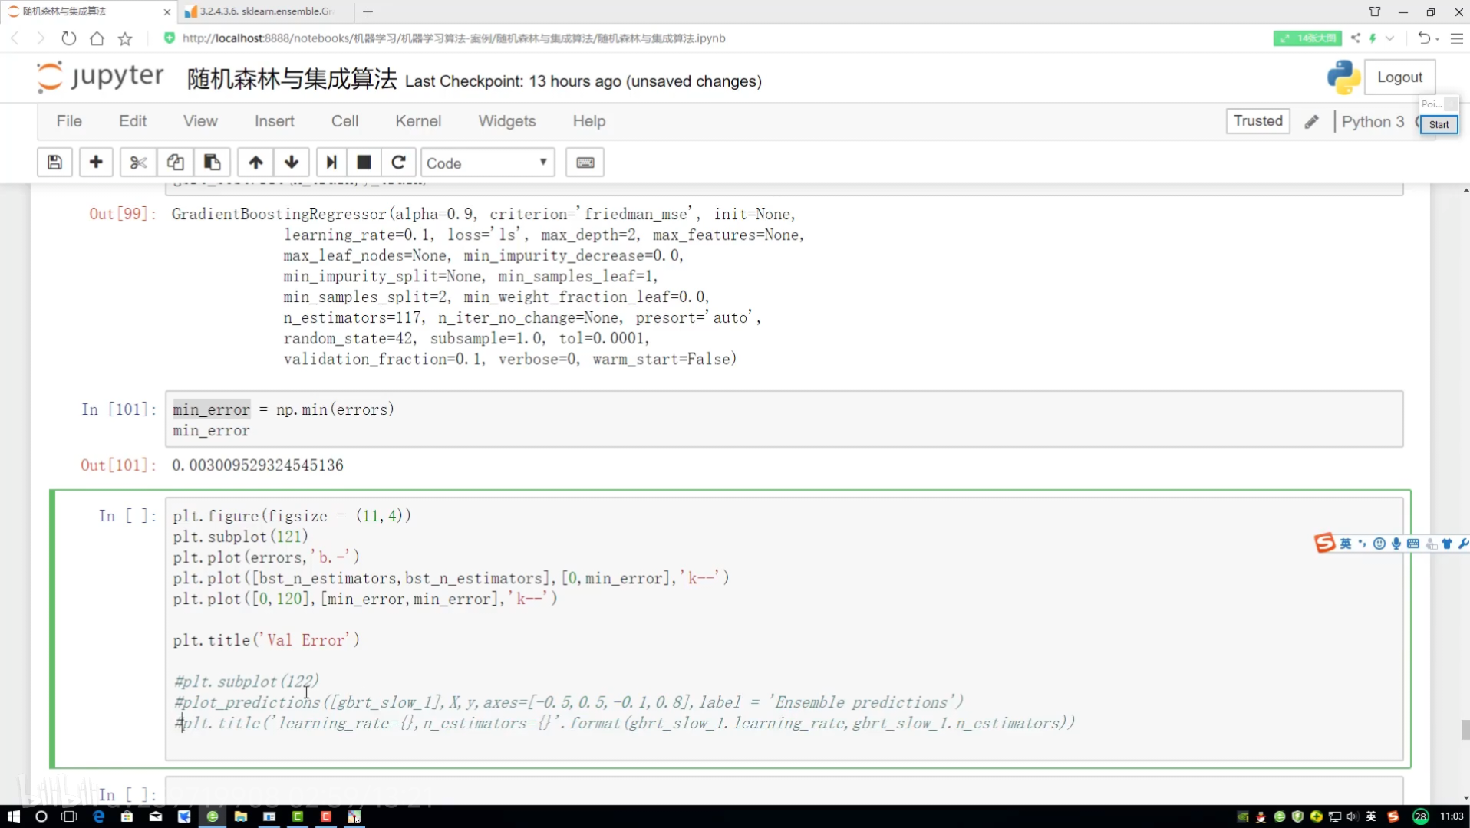Paste cells below icon
Image resolution: width=1470 pixels, height=828 pixels.
pos(212,163)
